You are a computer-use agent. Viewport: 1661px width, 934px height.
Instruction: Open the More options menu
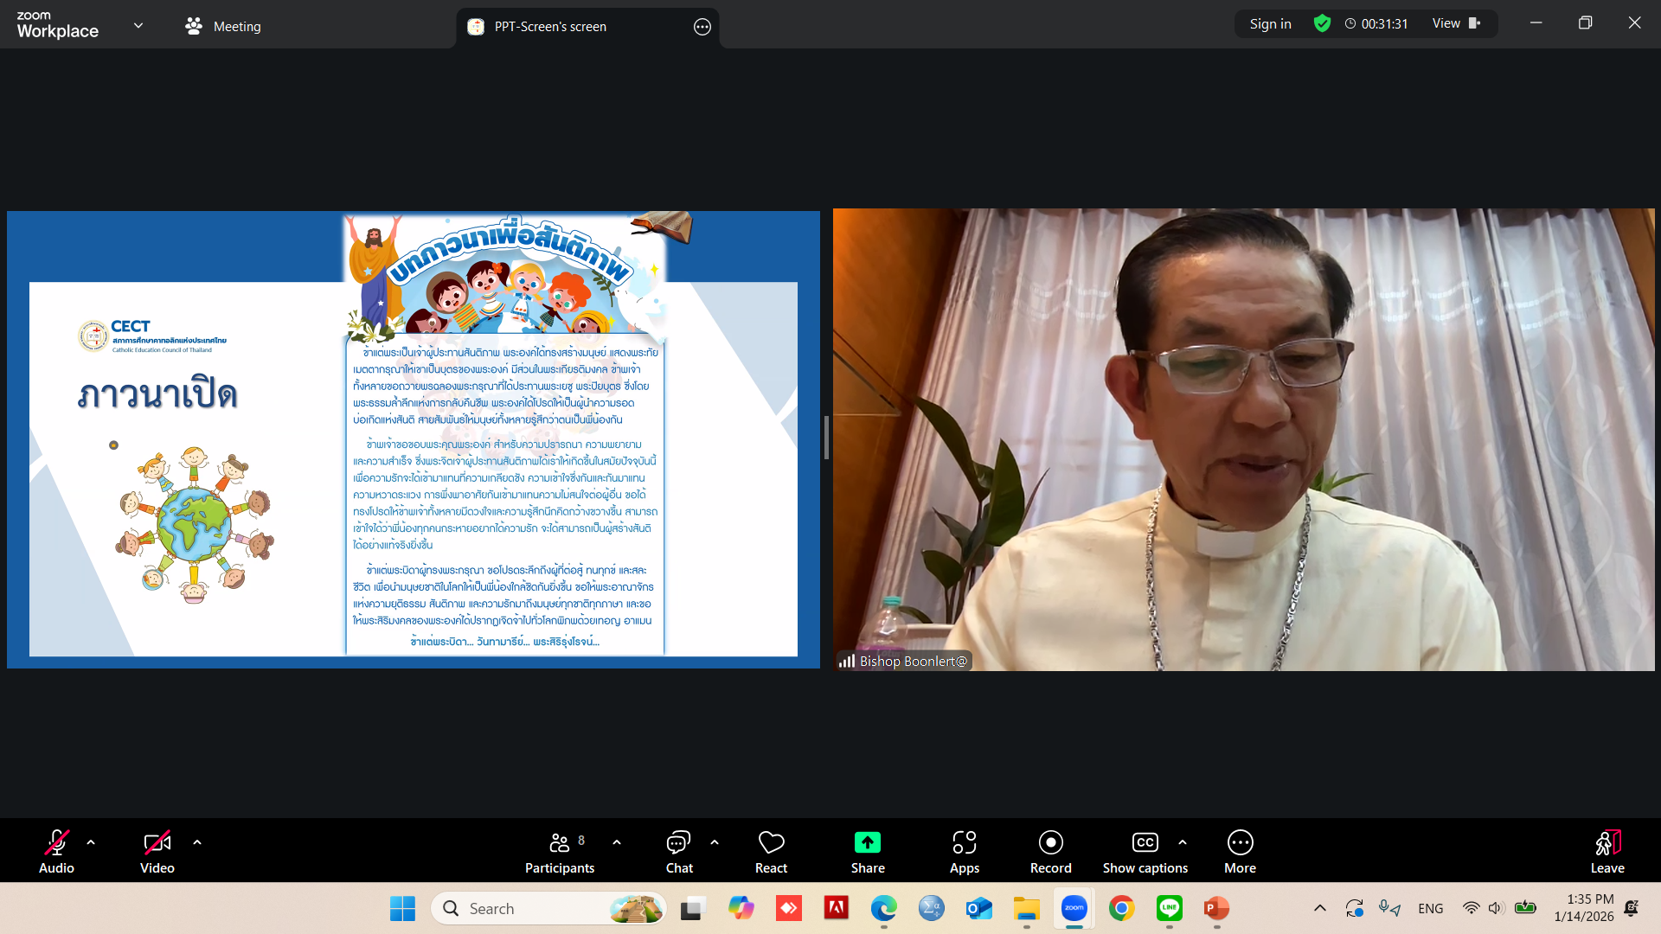pos(1240,852)
